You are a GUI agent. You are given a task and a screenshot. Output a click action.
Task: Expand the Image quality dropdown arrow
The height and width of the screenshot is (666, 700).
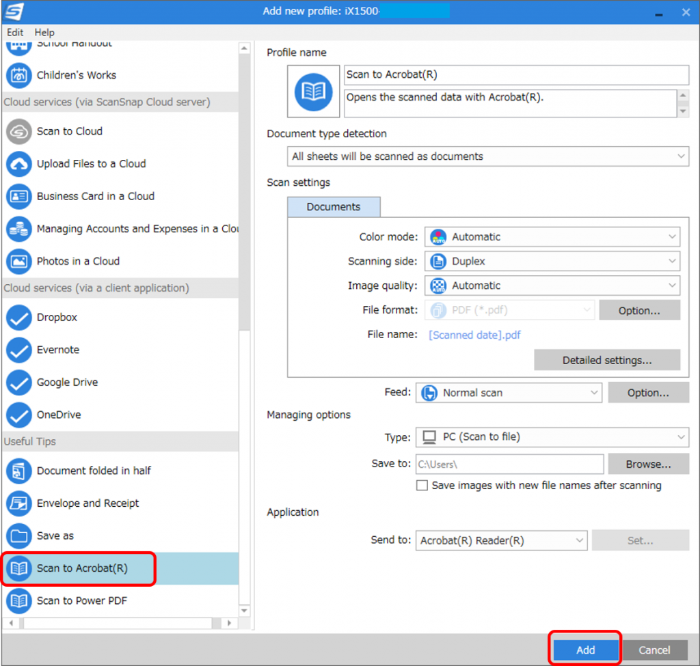(672, 286)
